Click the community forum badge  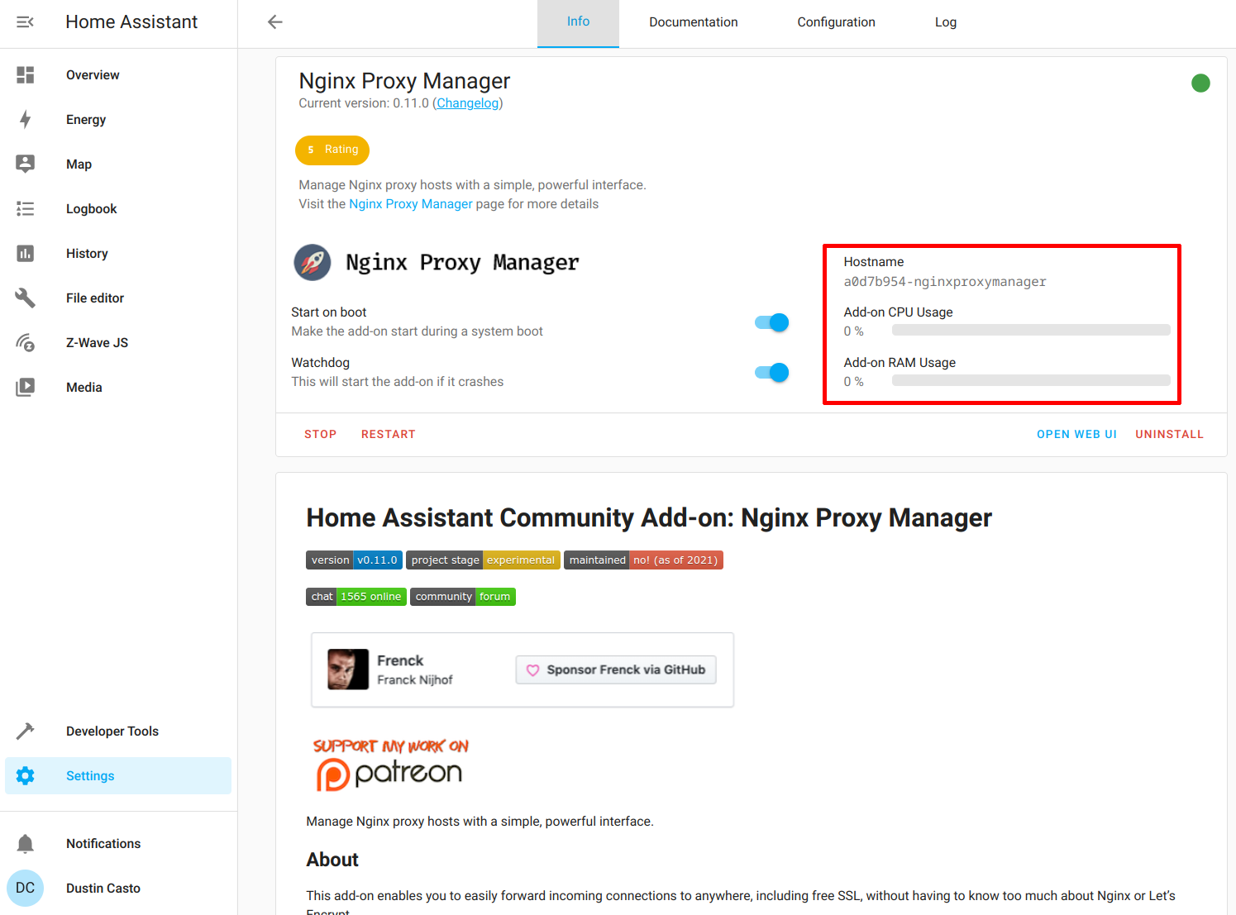[463, 597]
